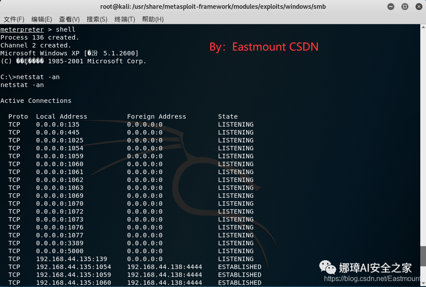Maximize the terminal window
The image size is (426, 287).
pos(405,7)
